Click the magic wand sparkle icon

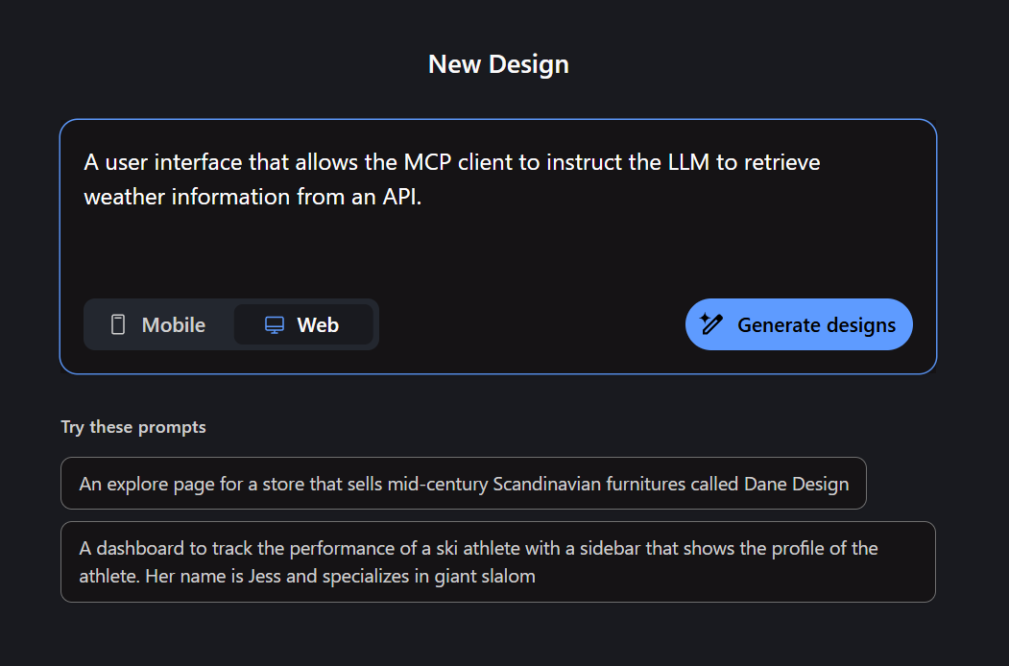point(711,323)
